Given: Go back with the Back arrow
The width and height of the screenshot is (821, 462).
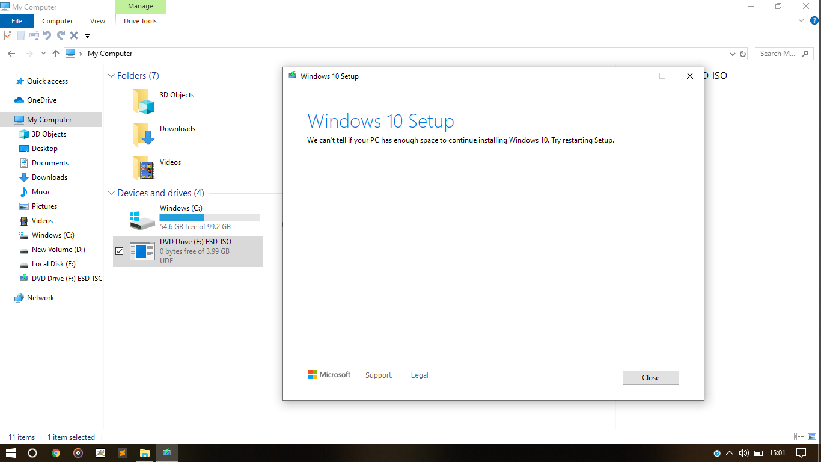Looking at the screenshot, I should point(11,54).
